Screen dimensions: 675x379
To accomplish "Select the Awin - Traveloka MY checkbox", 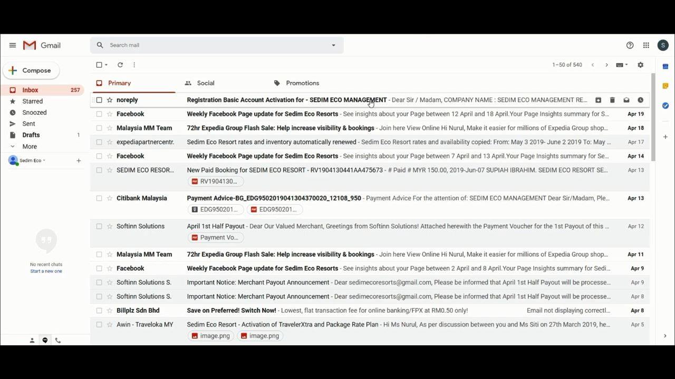I will 99,325.
